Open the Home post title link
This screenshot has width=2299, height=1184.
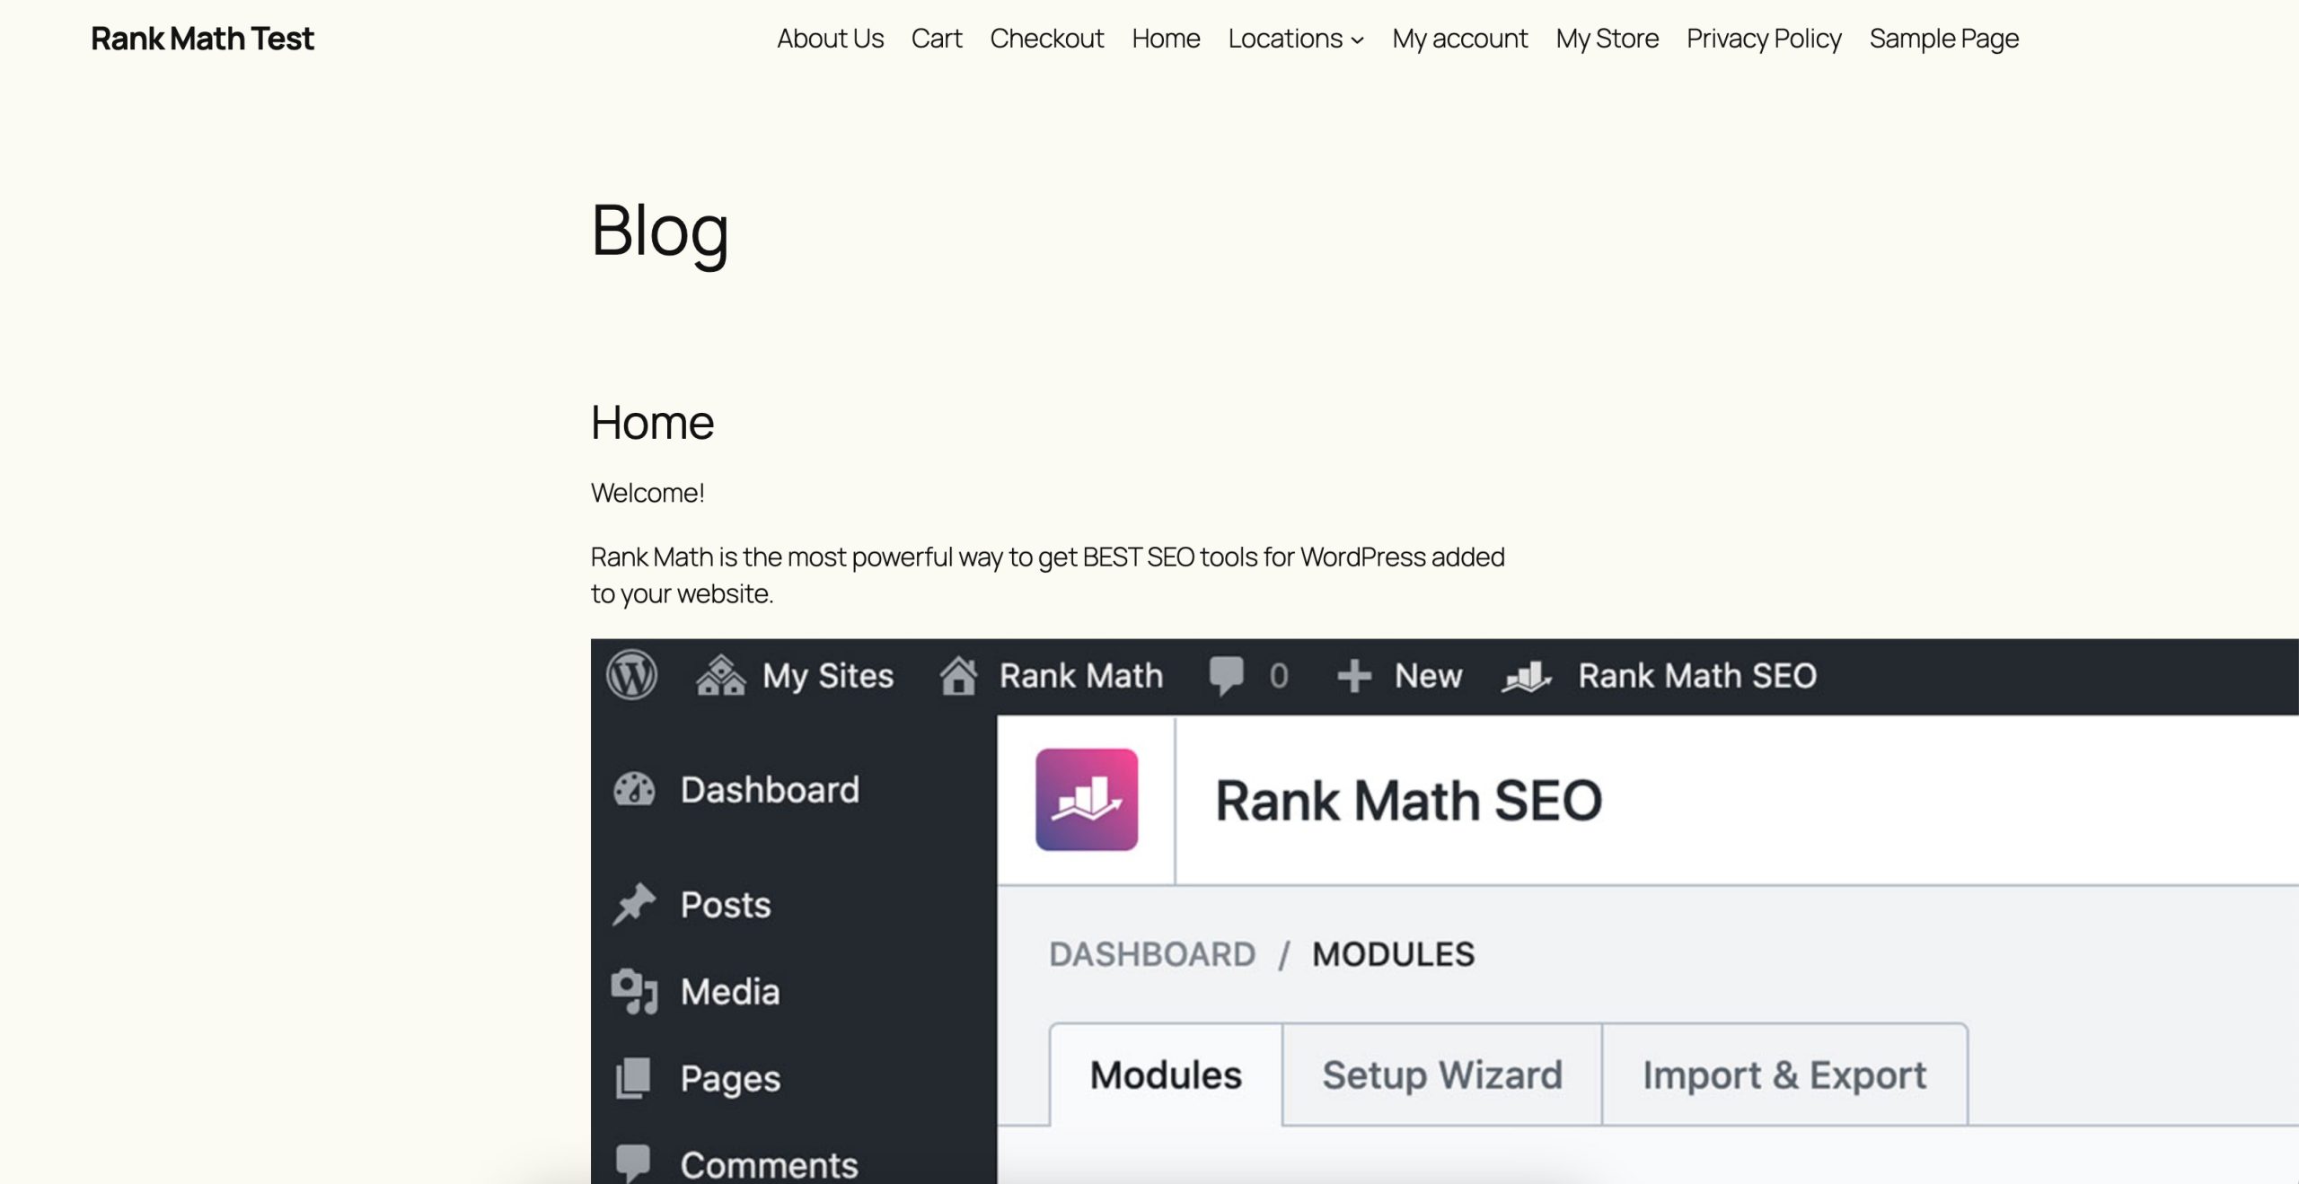(x=652, y=422)
